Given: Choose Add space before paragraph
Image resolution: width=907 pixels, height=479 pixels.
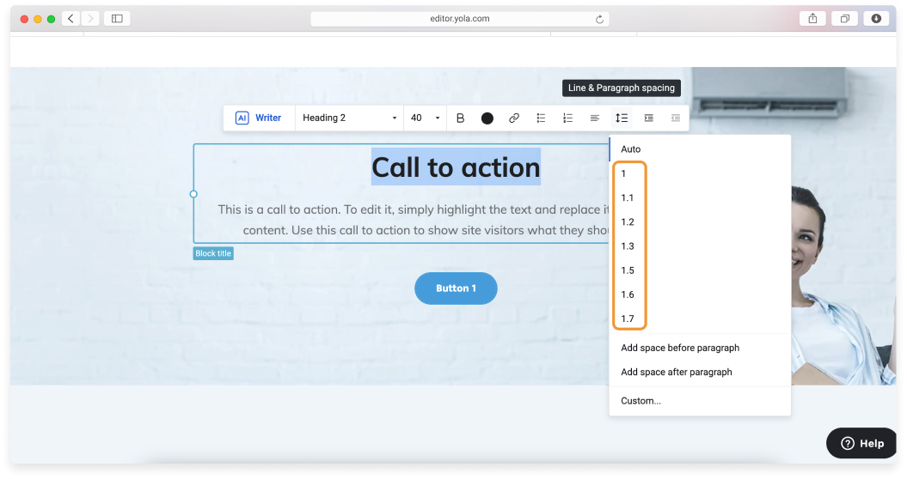Looking at the screenshot, I should pos(680,348).
